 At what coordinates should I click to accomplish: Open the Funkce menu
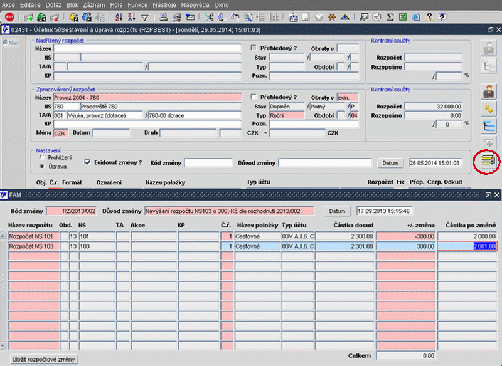137,5
